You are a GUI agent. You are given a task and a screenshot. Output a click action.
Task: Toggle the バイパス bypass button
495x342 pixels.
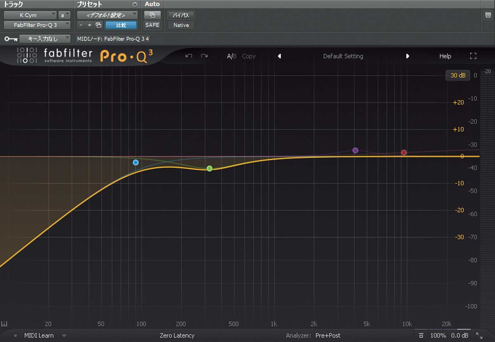click(181, 15)
